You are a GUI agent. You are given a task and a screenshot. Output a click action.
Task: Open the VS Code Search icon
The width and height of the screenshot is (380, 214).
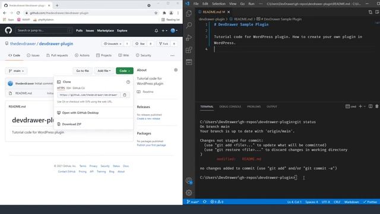(x=189, y=25)
